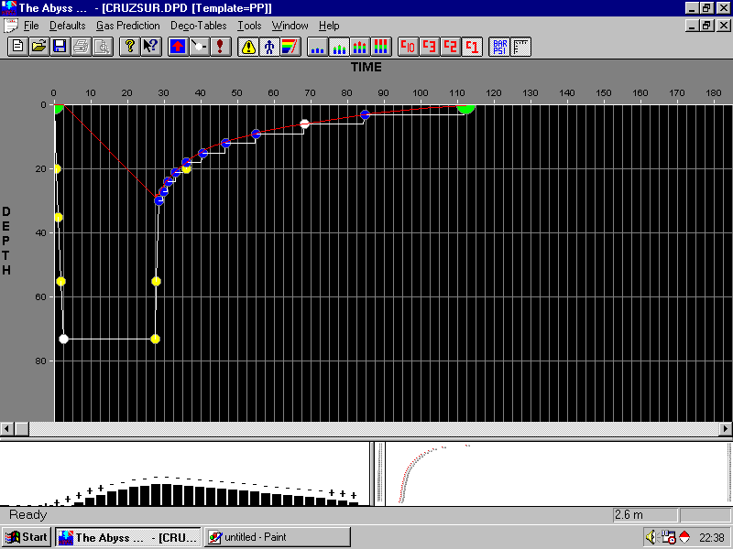Switch to untitled - Paint taskbar button
This screenshot has width=733, height=549.
point(278,537)
